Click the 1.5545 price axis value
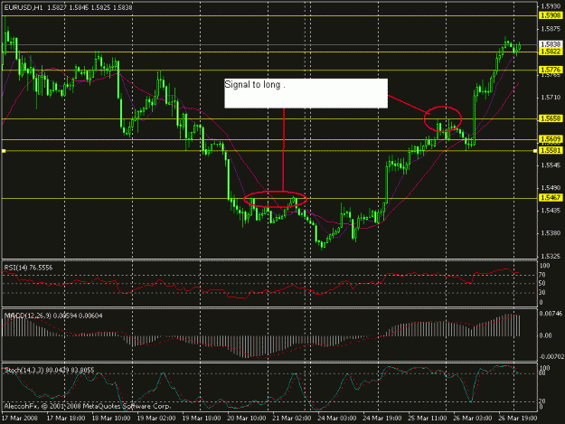565x424 pixels. [x=551, y=165]
